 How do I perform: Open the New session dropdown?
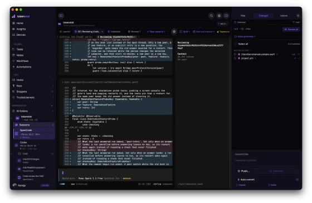coord(156,31)
